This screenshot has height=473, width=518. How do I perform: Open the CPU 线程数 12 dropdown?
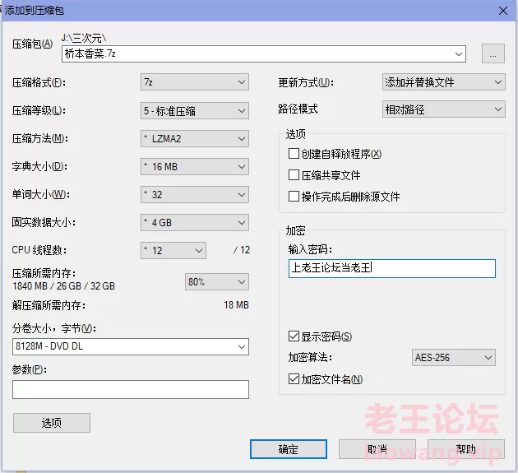pos(173,251)
